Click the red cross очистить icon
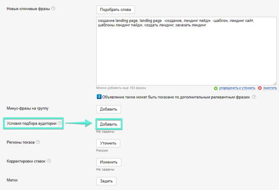Image resolution: width=279 pixels, height=190 pixels. coord(260,88)
